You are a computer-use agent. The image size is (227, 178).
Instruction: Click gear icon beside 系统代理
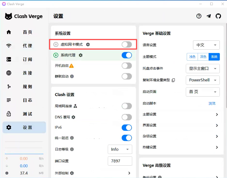(x=81, y=55)
